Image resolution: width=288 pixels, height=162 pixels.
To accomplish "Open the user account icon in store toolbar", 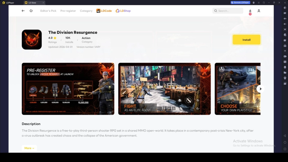I will click(x=258, y=11).
